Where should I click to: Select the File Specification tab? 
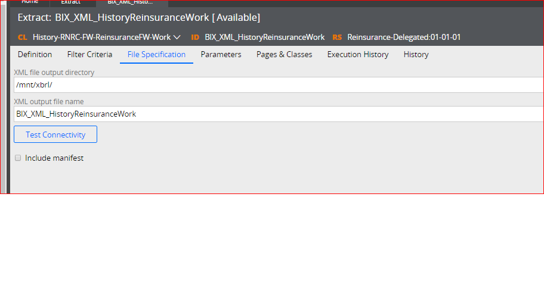(156, 54)
